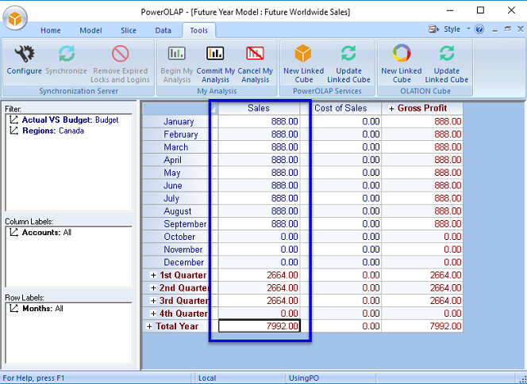Expand the Gross Profit column

[x=391, y=108]
